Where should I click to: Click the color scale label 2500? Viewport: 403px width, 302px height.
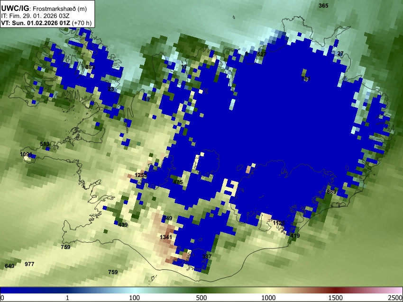click(395, 298)
